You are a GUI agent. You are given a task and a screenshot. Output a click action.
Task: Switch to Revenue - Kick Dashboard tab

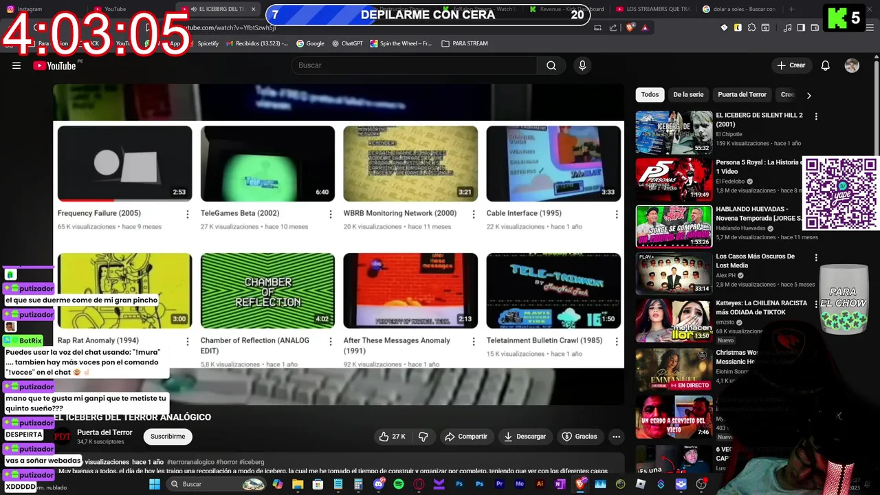[566, 9]
